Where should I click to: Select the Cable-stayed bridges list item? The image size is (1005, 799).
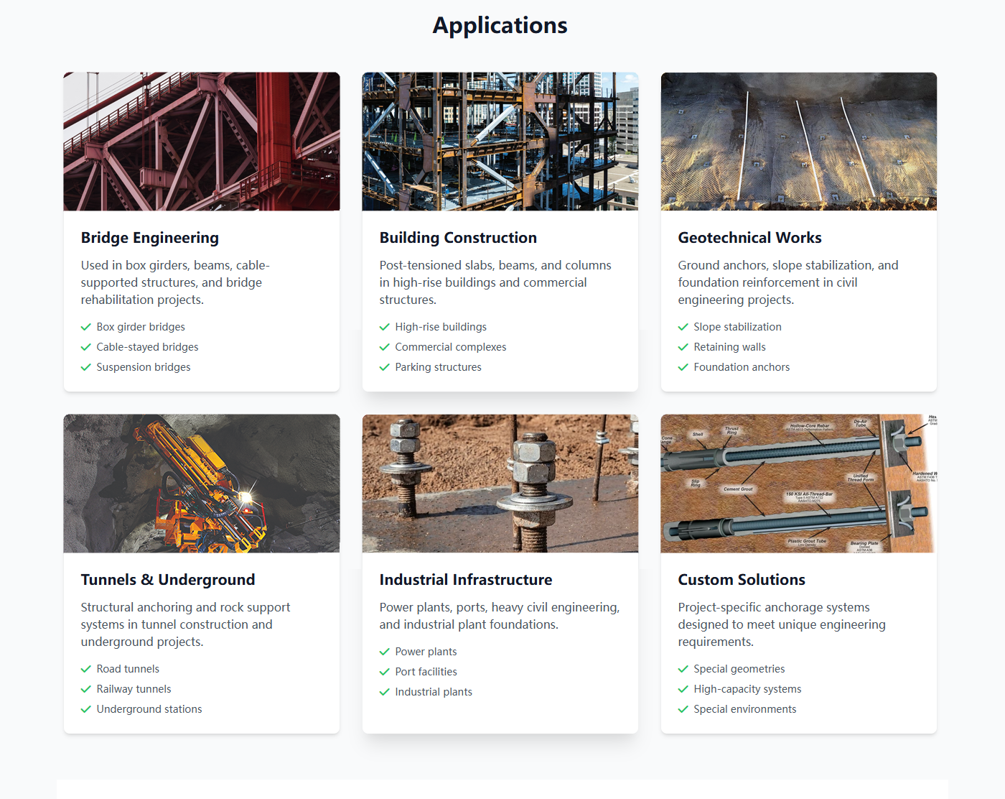click(x=147, y=347)
